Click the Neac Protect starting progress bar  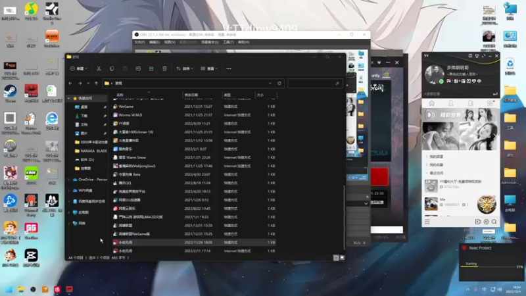tap(488, 267)
